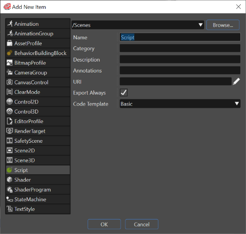Expand the Code Template dropdown

point(180,103)
